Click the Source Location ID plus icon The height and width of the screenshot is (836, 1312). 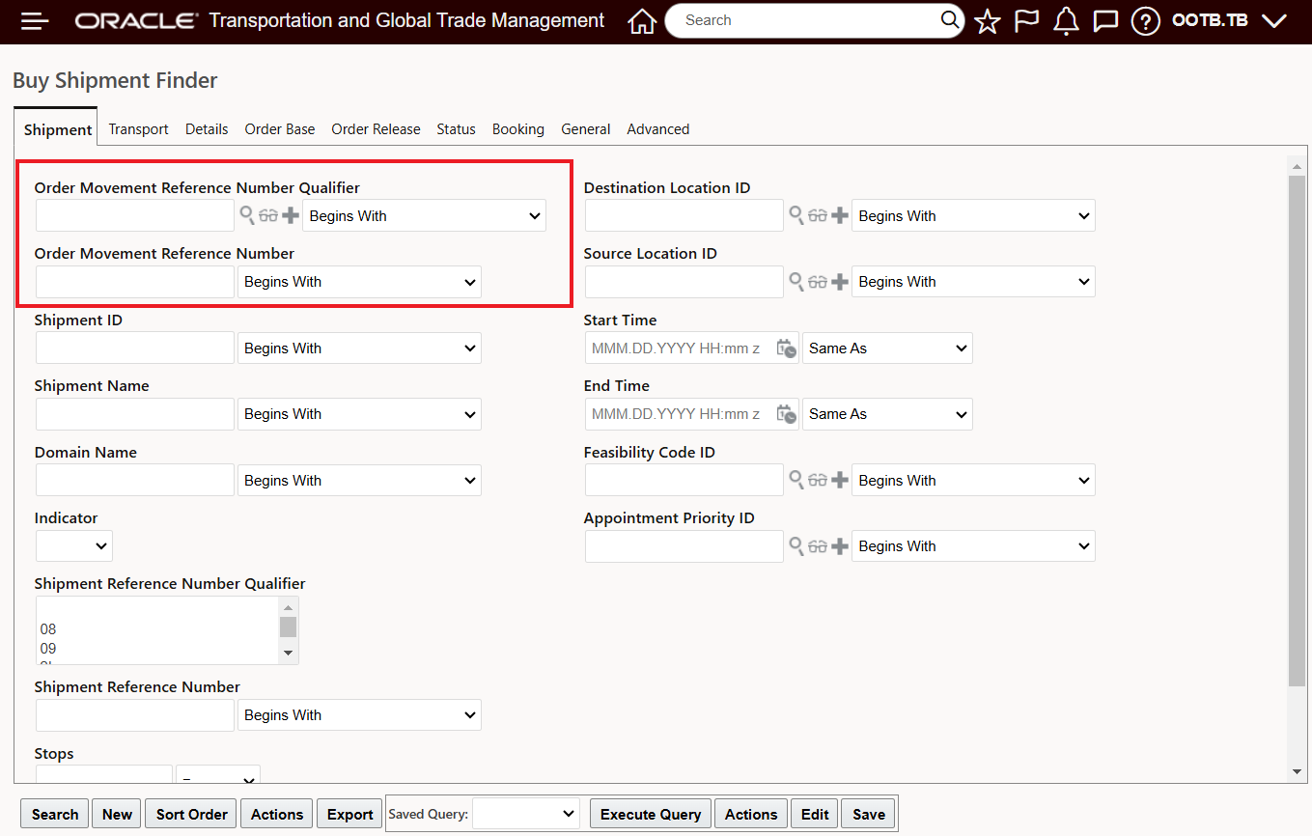point(839,282)
